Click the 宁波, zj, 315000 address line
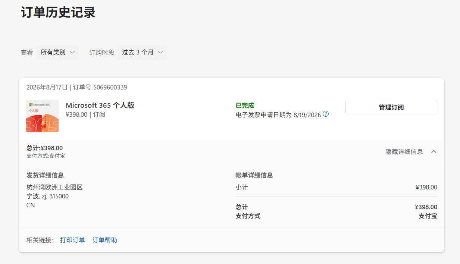460x264 pixels. [47, 196]
